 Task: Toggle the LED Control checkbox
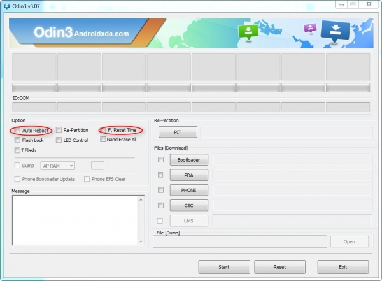click(59, 140)
